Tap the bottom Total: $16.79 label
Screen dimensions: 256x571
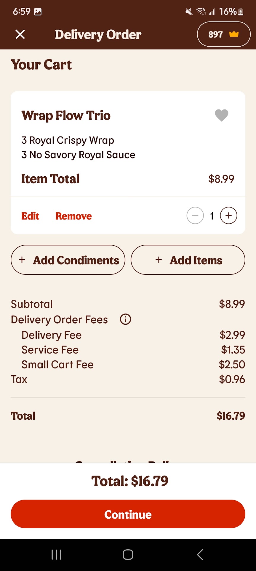[130, 481]
